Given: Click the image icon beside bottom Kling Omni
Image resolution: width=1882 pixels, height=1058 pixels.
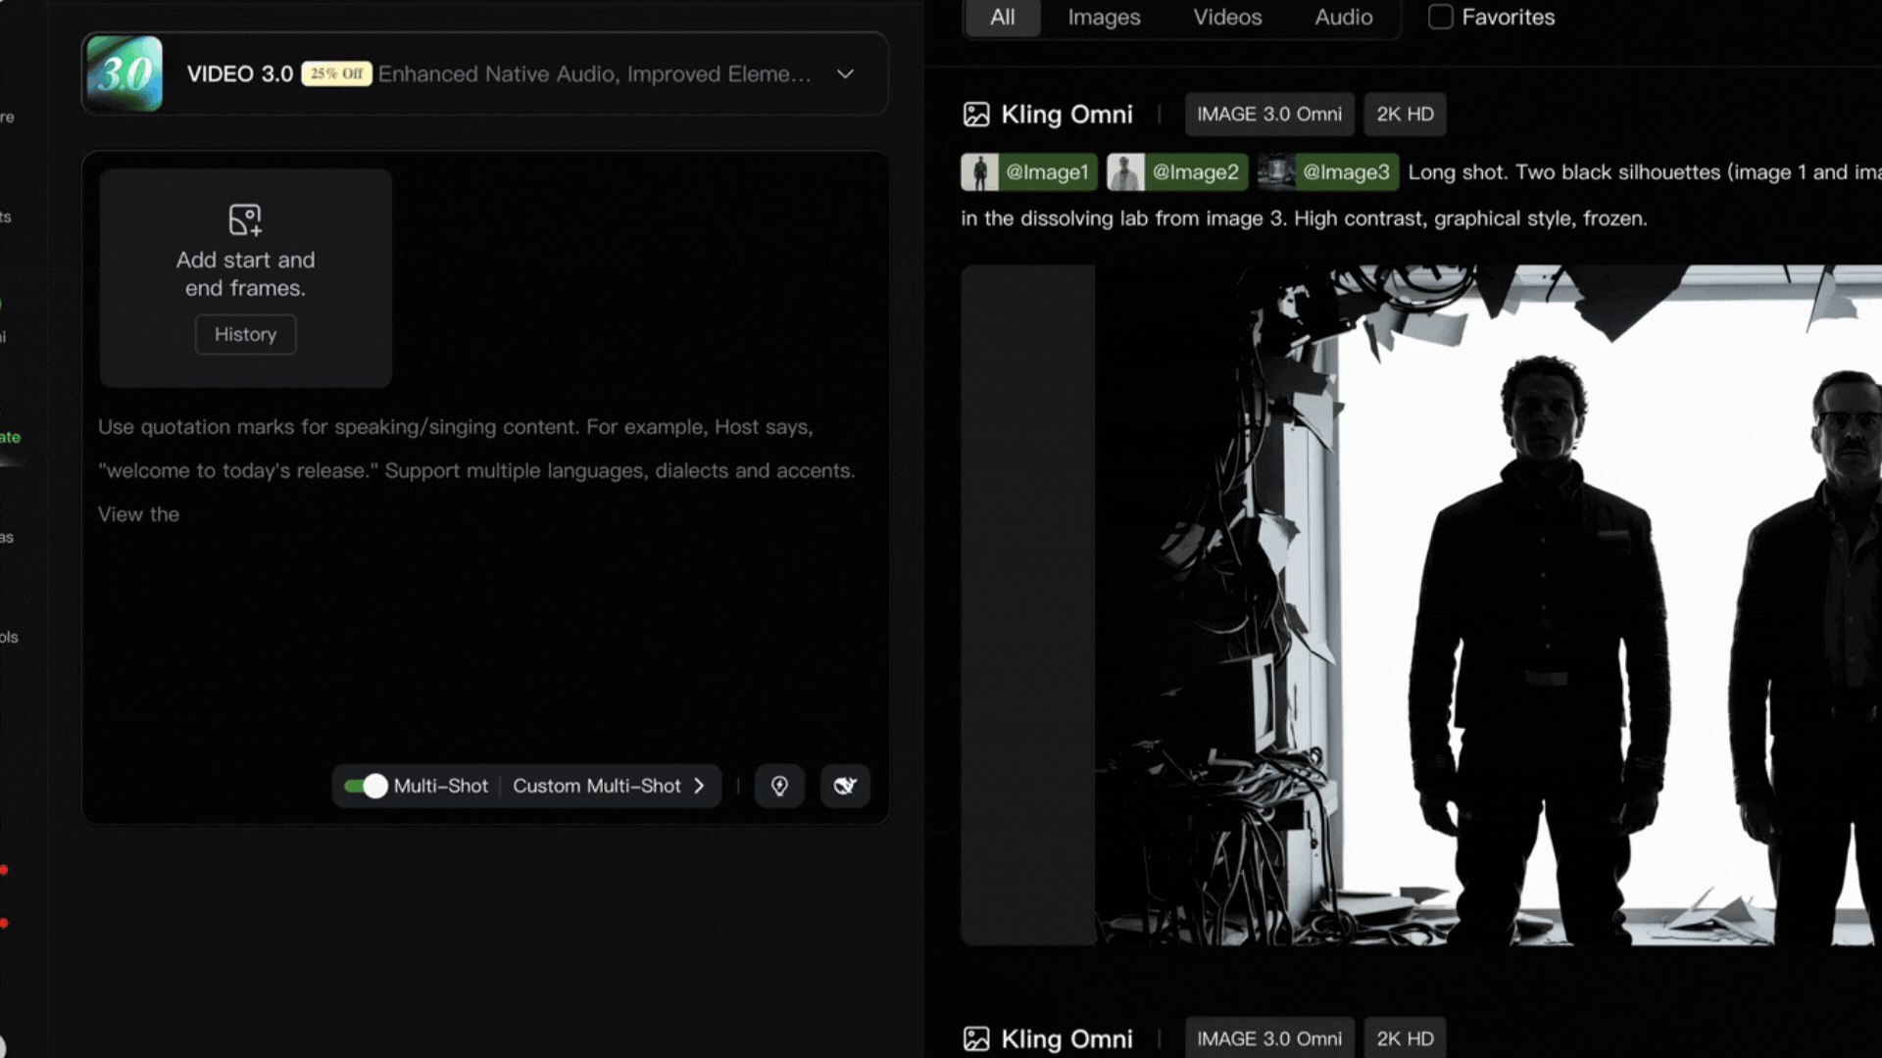Looking at the screenshot, I should point(976,1038).
